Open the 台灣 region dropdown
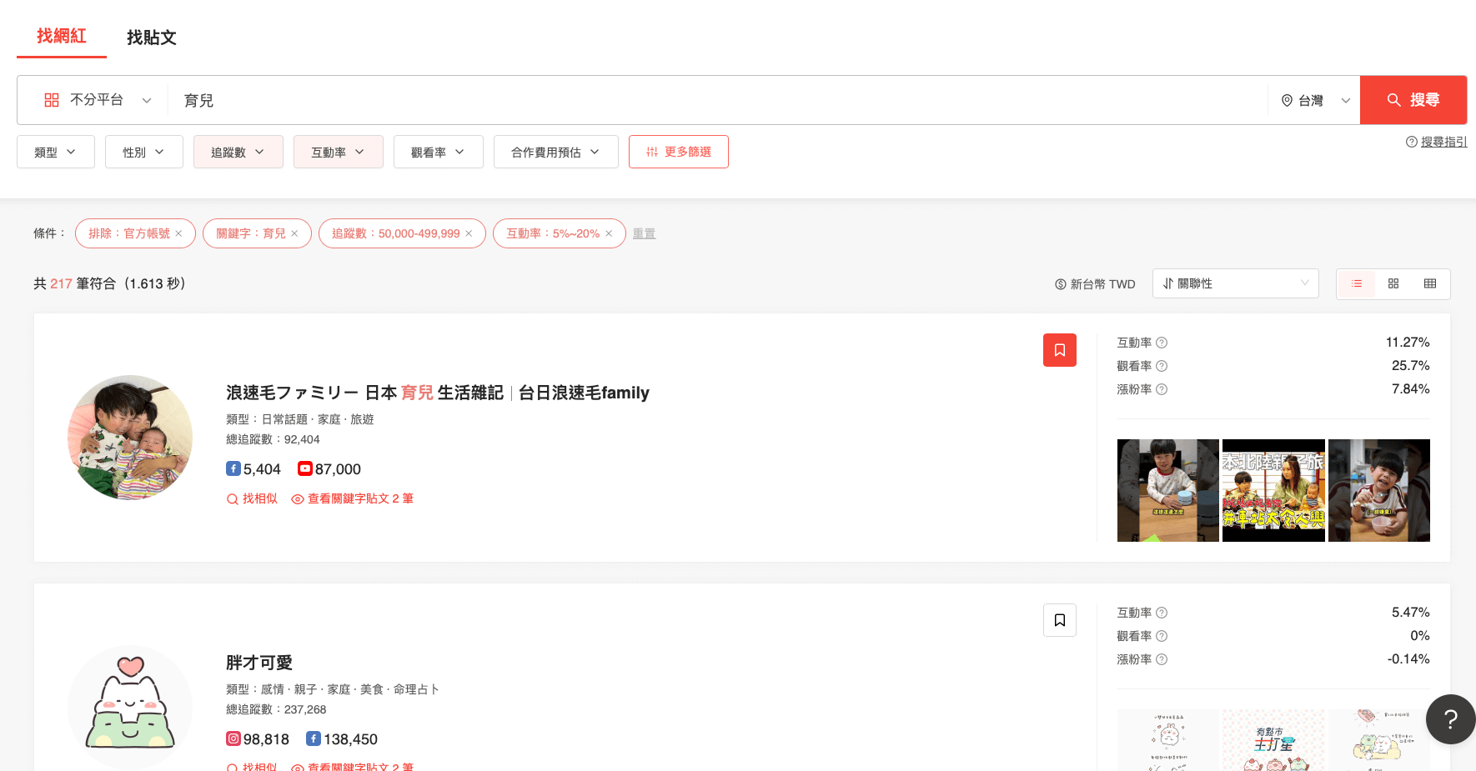The image size is (1476, 771). click(x=1315, y=100)
